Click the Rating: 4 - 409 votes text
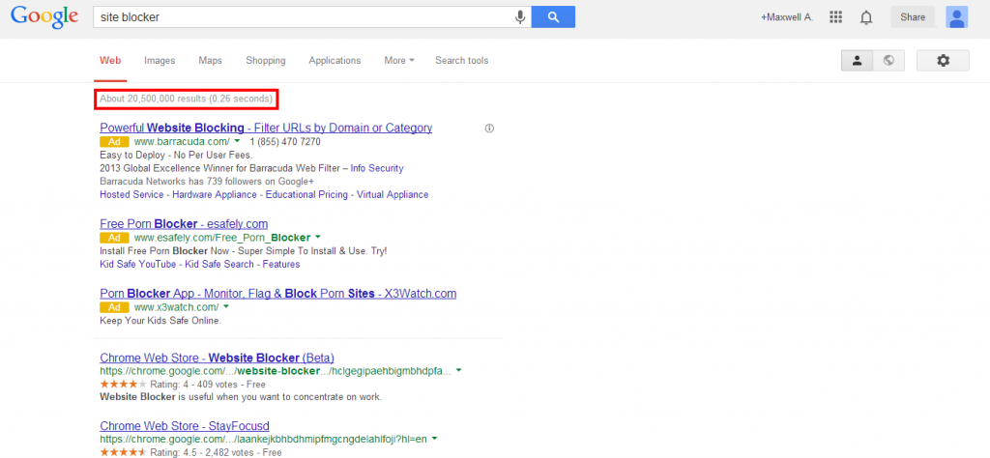The height and width of the screenshot is (458, 990). coord(195,385)
